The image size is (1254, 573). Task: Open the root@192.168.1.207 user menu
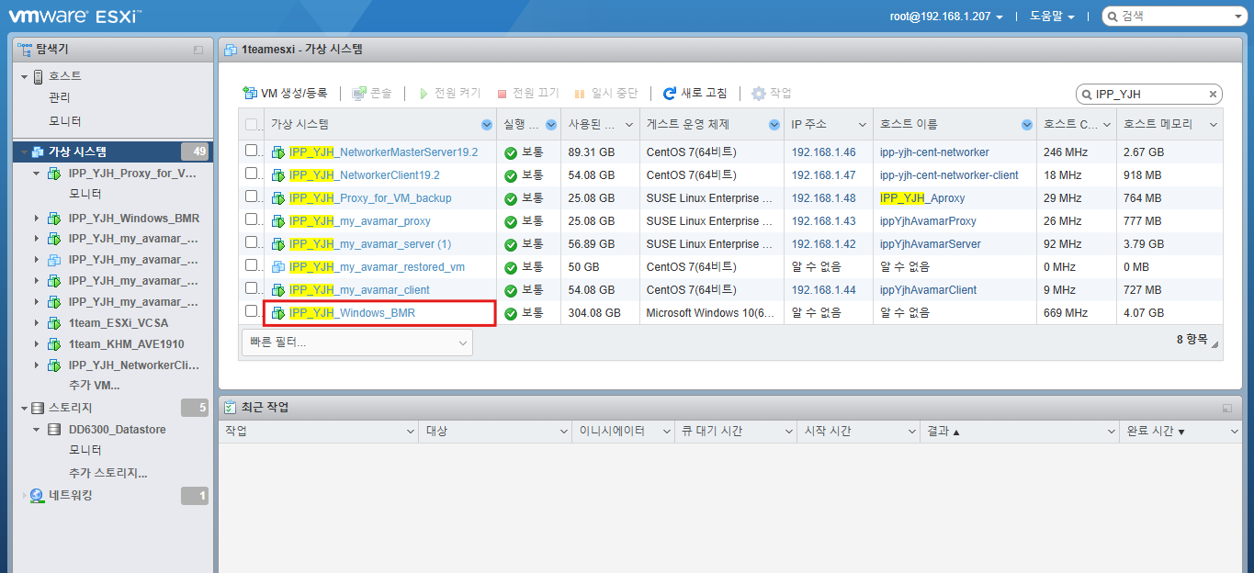coord(946,17)
